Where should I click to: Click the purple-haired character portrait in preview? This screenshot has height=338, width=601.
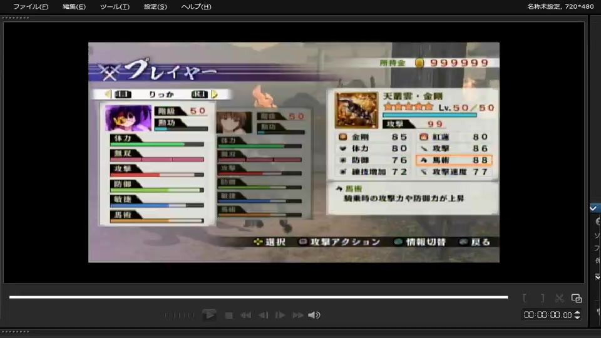(128, 118)
